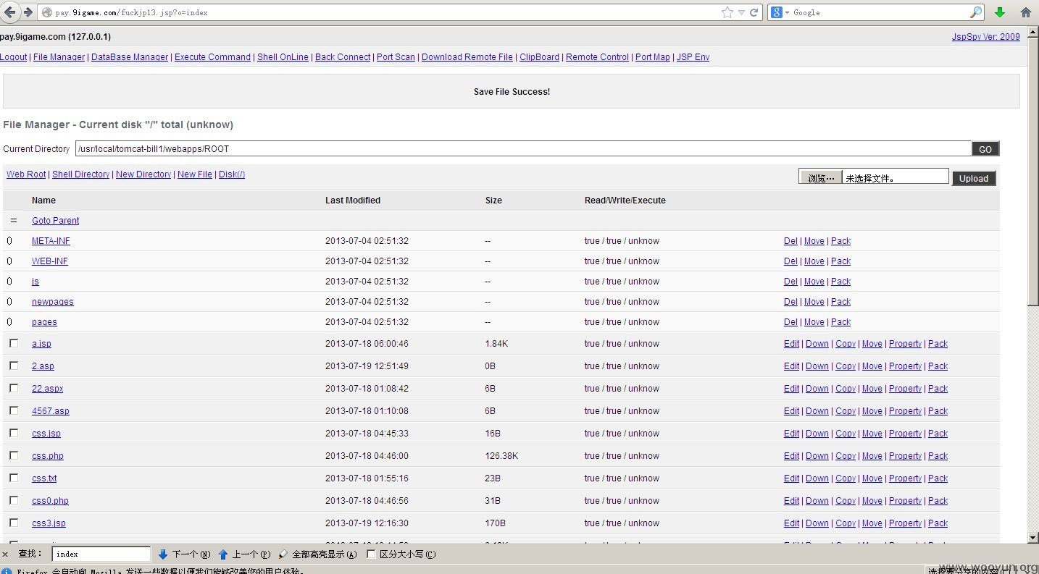This screenshot has height=574, width=1039.
Task: Open the JSP Env menu link
Action: (693, 57)
